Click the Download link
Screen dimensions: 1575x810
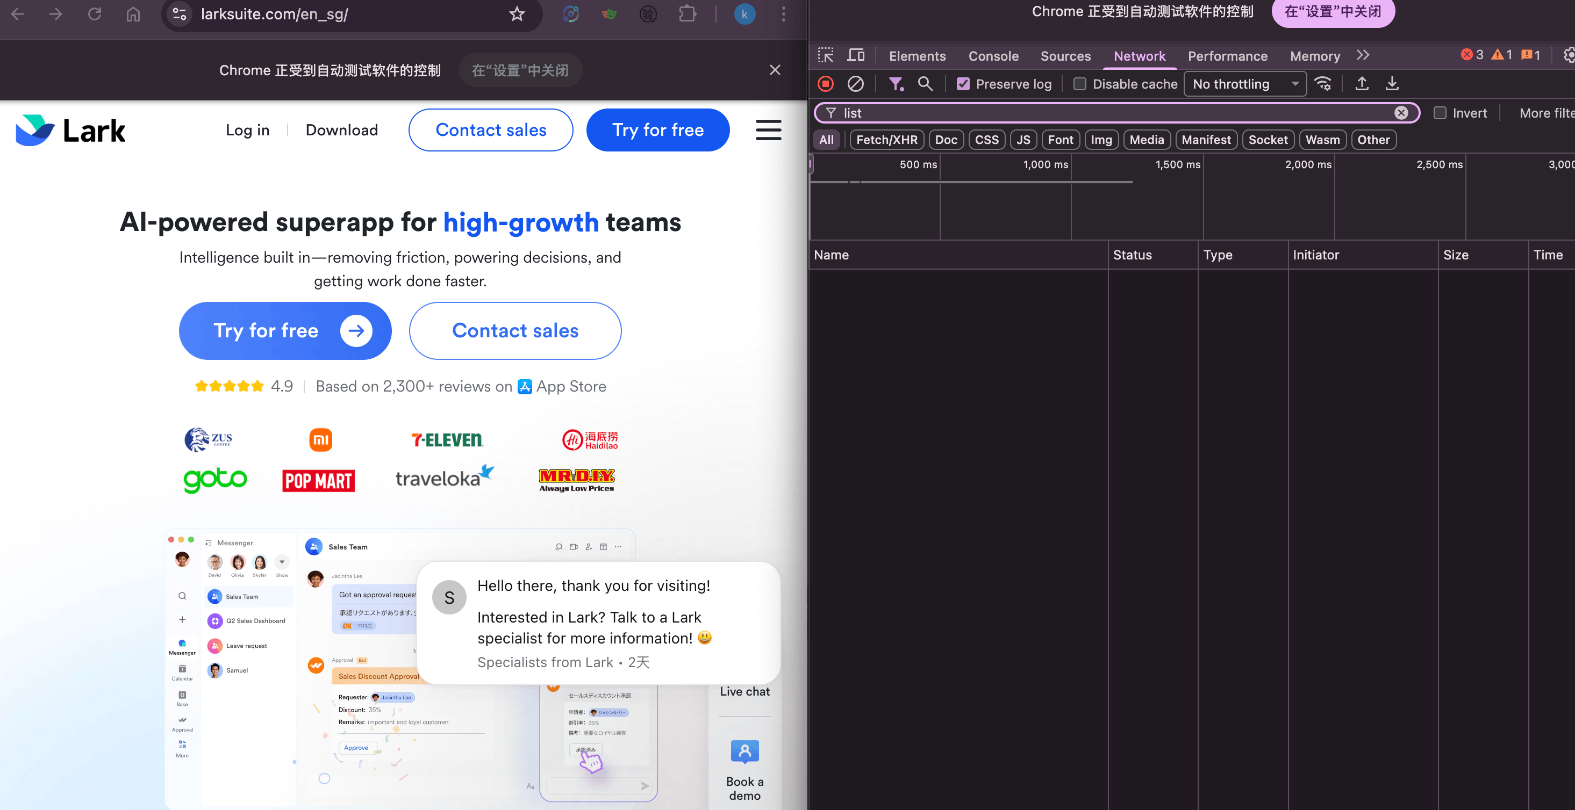[x=342, y=130]
